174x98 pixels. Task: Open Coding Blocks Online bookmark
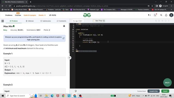point(19,10)
